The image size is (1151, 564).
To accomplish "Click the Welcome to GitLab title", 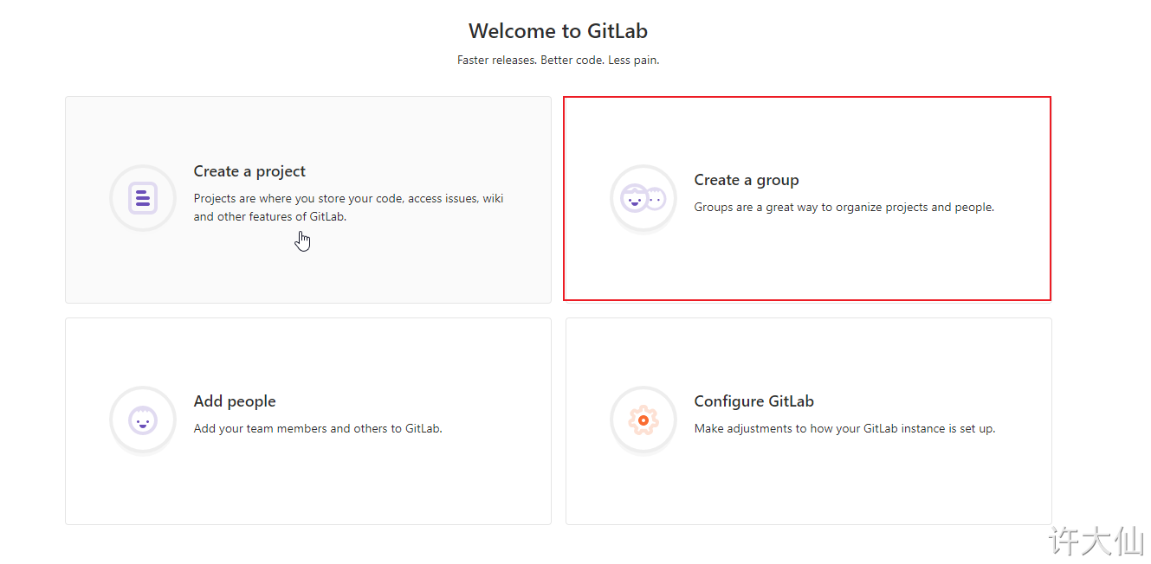I will [559, 31].
